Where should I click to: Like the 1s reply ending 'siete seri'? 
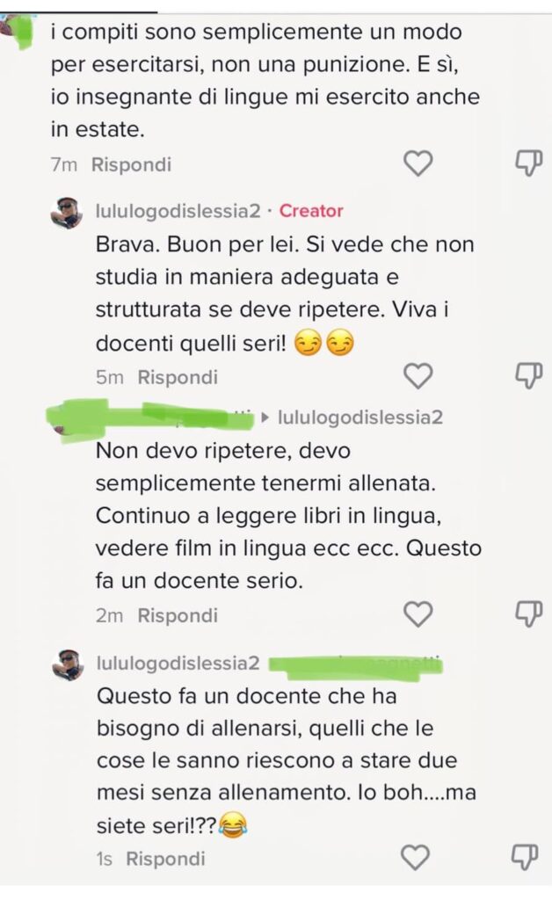pyautogui.click(x=415, y=858)
